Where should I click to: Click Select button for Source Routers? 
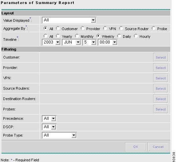tap(161, 88)
